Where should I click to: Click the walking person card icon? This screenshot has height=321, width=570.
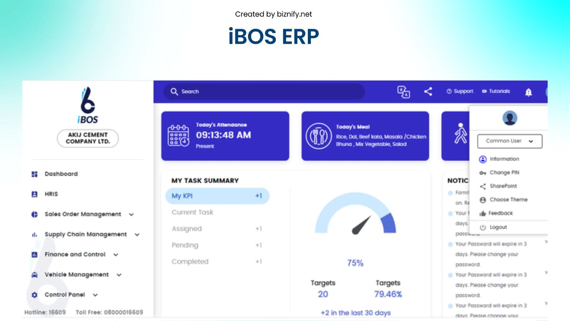(461, 133)
